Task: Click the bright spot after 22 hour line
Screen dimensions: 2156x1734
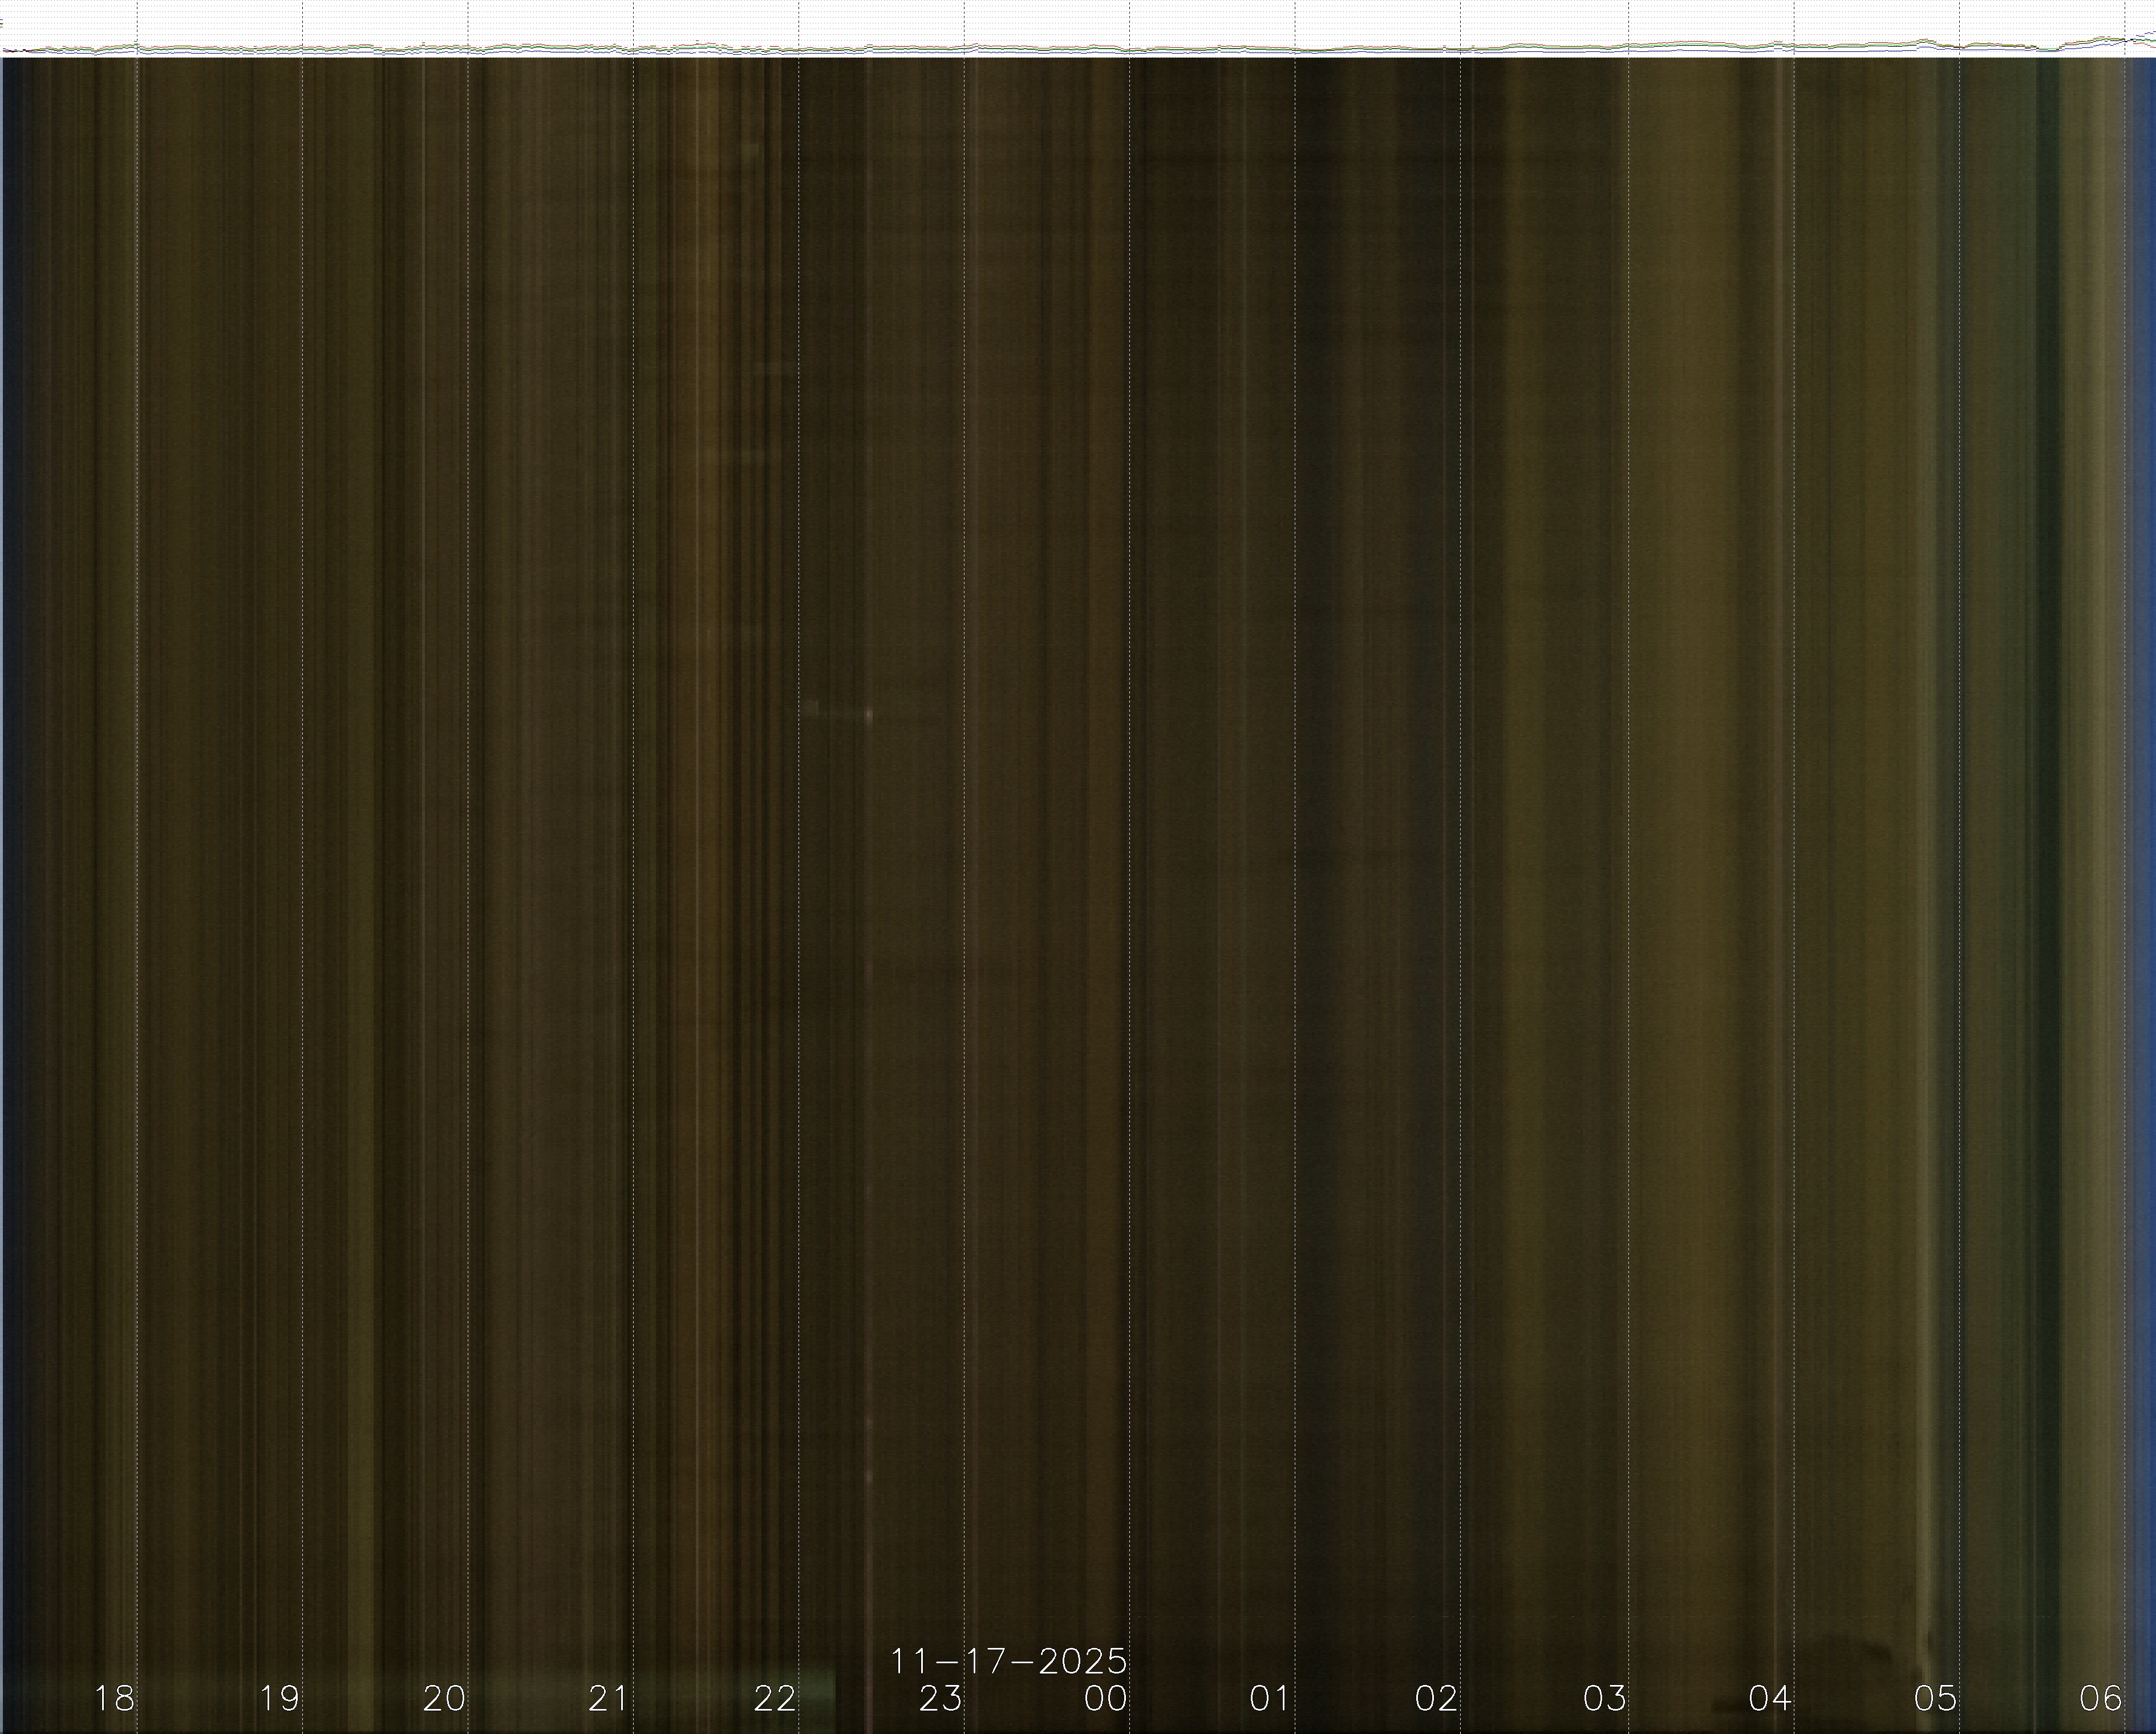Action: pos(868,714)
